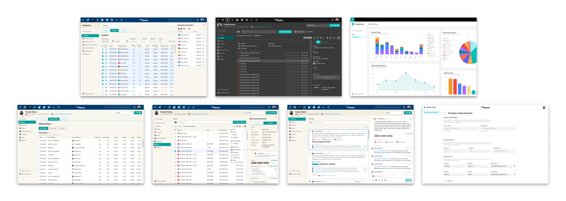
Task: Click the back arrow beside Provision a New Account
Action: point(445,113)
